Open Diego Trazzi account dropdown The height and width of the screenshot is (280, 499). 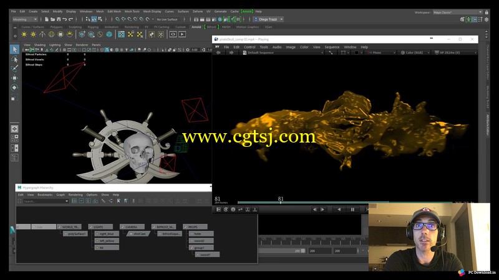pyautogui.click(x=268, y=19)
